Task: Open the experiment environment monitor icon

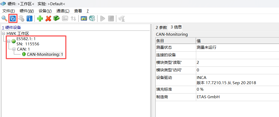Action: [x=84, y=19]
